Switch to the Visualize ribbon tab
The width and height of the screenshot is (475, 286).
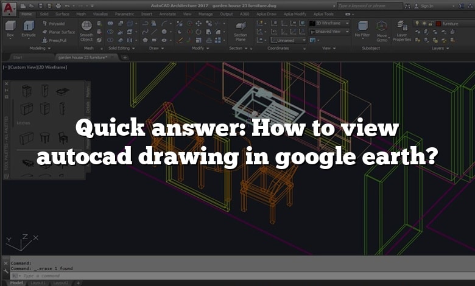point(100,14)
